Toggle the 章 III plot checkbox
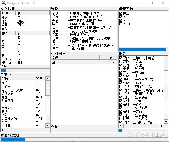The image size is (169, 142). [121, 24]
